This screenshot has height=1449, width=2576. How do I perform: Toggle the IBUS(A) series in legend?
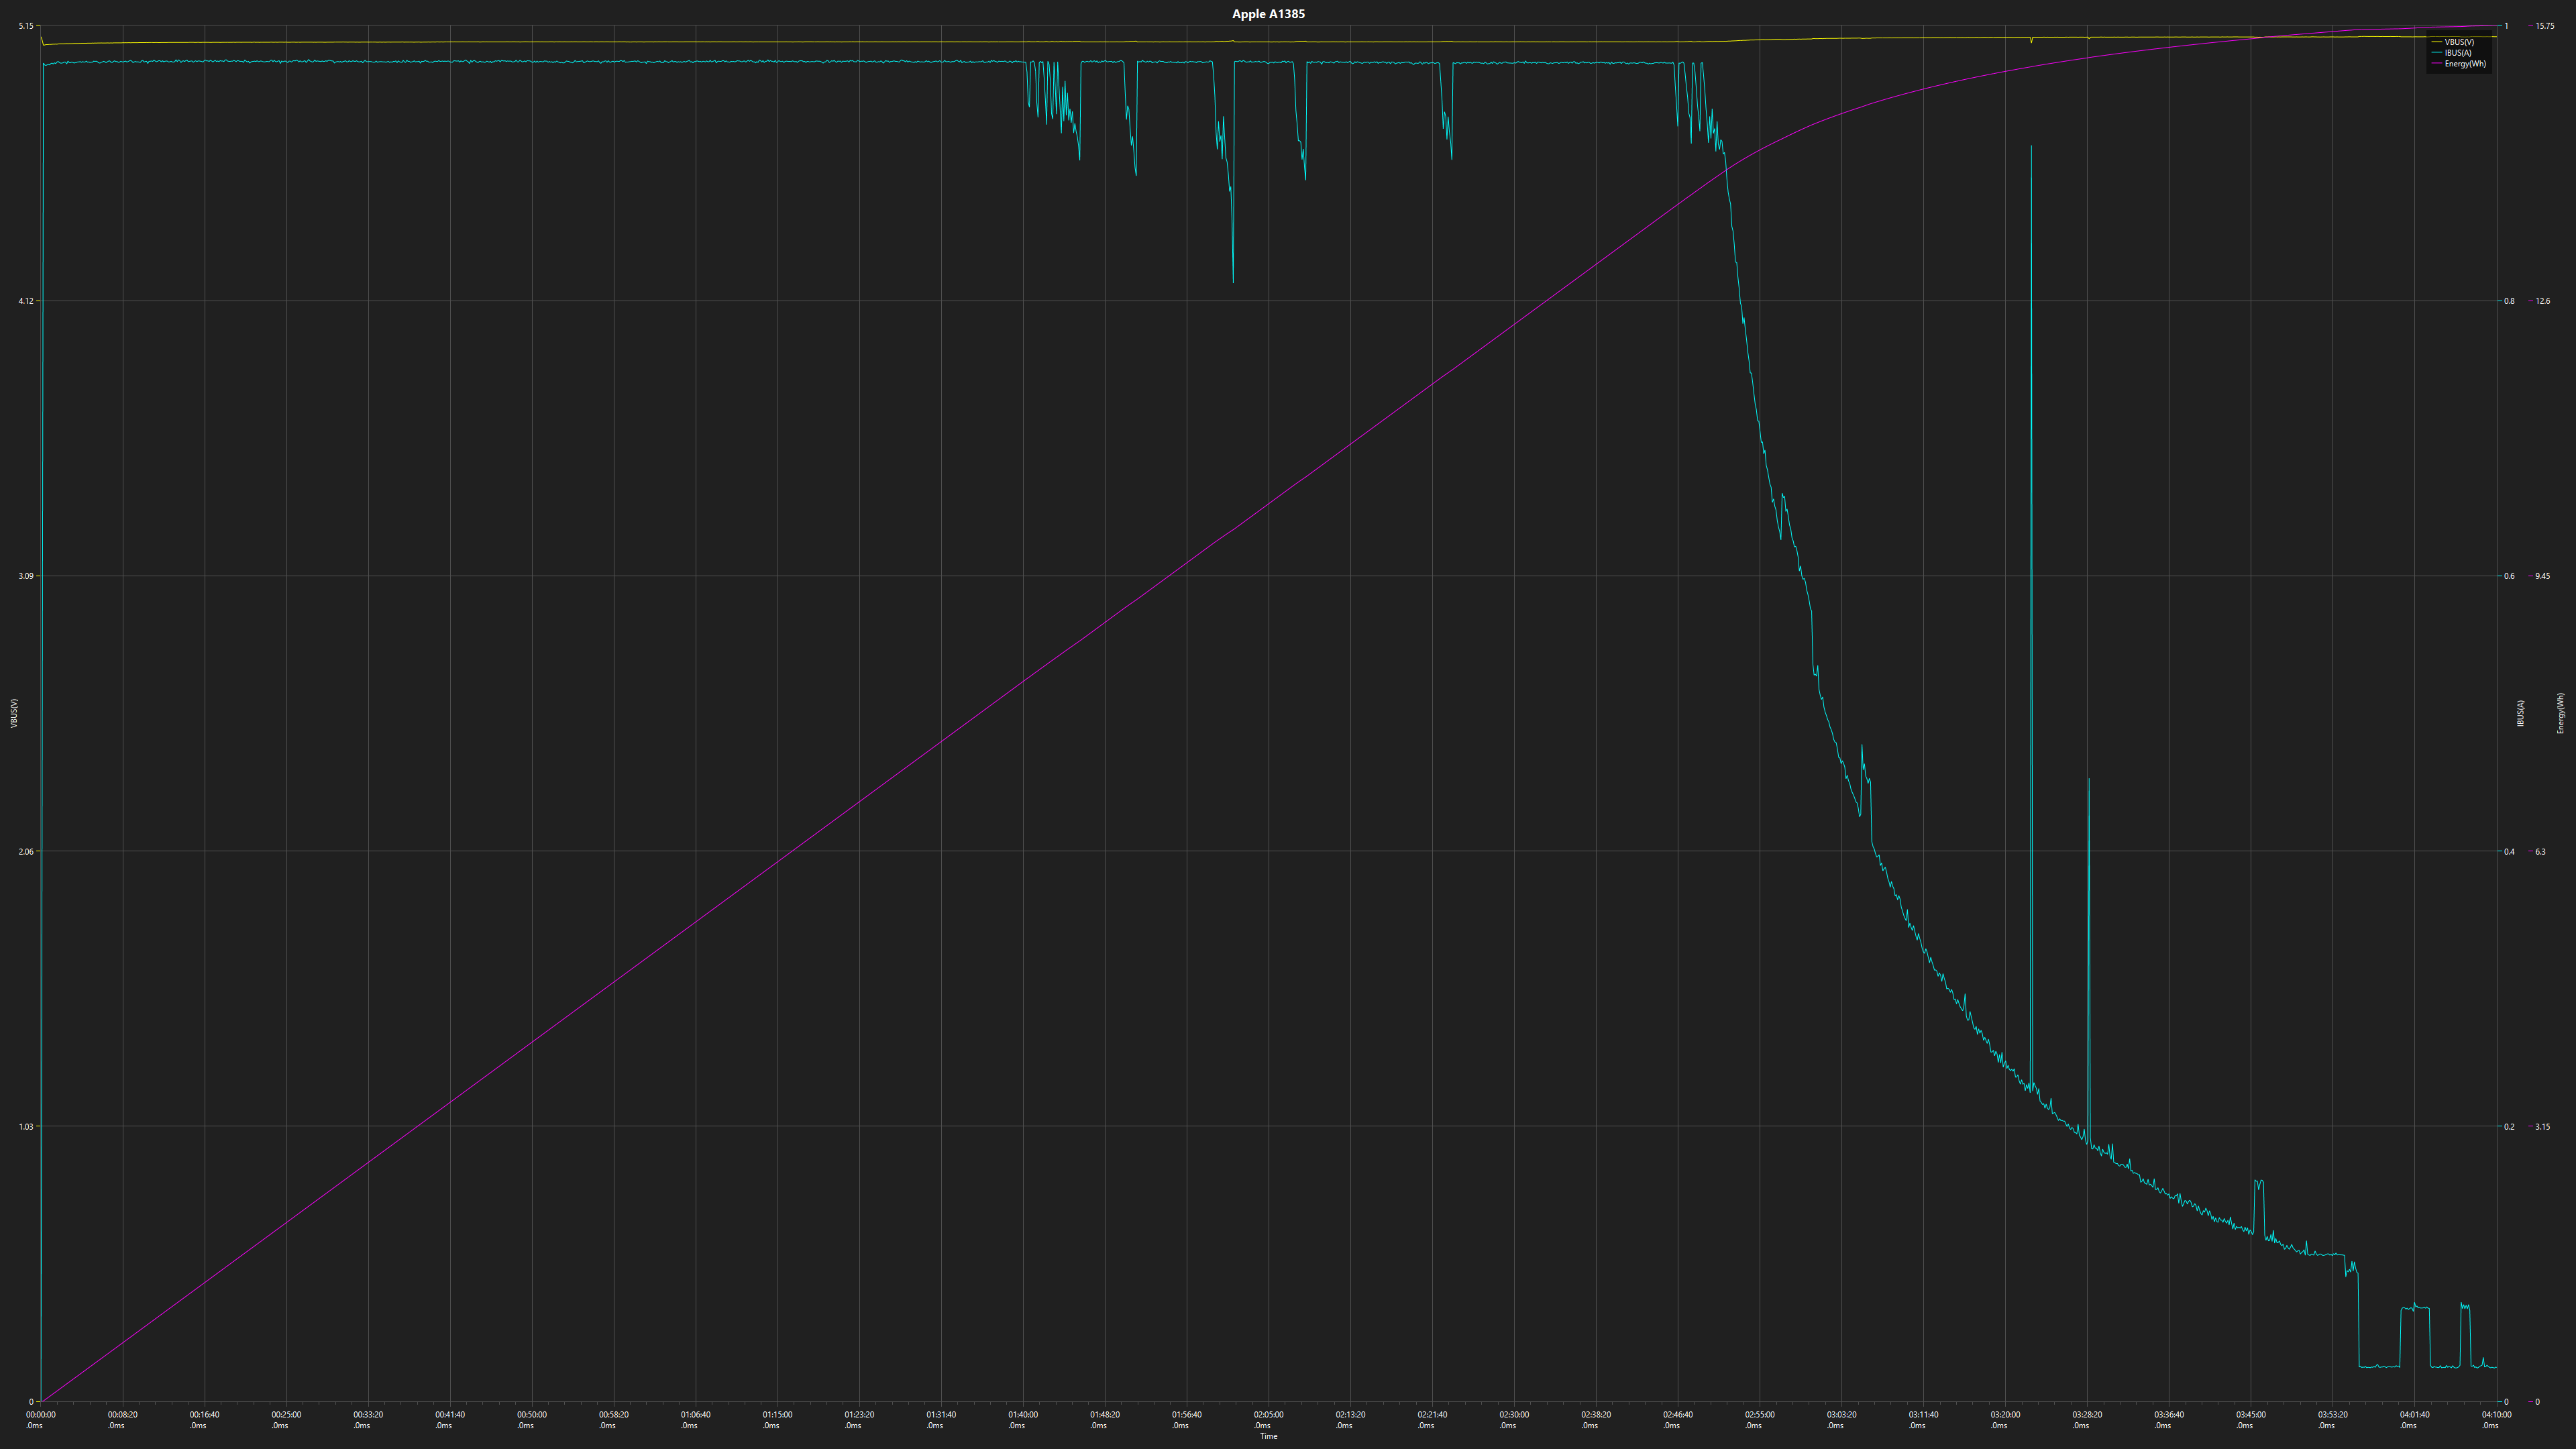[2457, 53]
